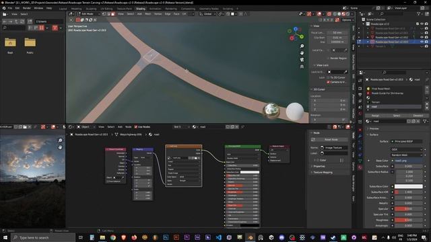Viewport: 431px width, 242px height.
Task: Click the unlink material X icon
Action: tap(418, 121)
